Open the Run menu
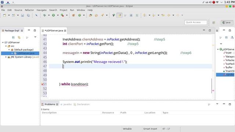This screenshot has height=132, width=235. point(72,10)
